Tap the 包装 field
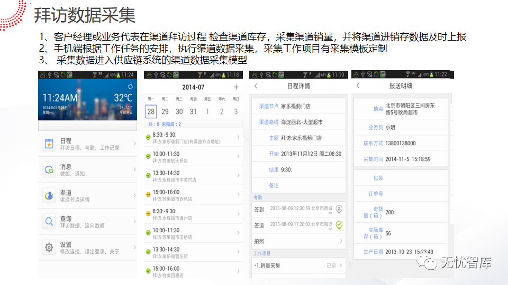 coord(401,178)
